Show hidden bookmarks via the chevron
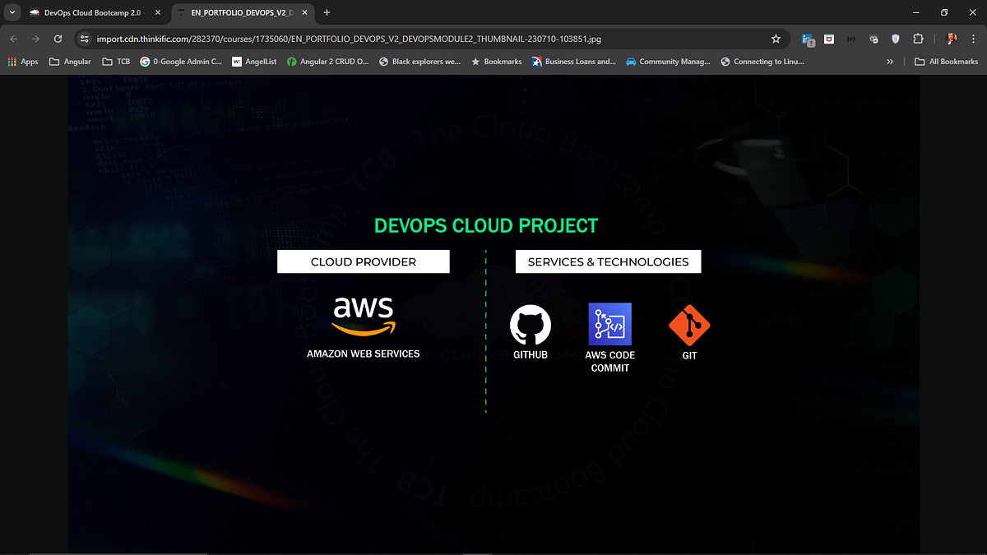This screenshot has width=987, height=555. [890, 61]
